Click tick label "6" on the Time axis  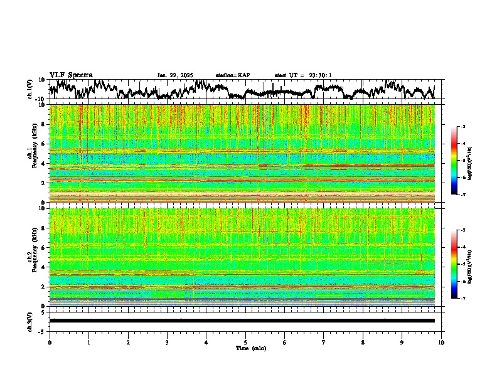tap(285, 343)
